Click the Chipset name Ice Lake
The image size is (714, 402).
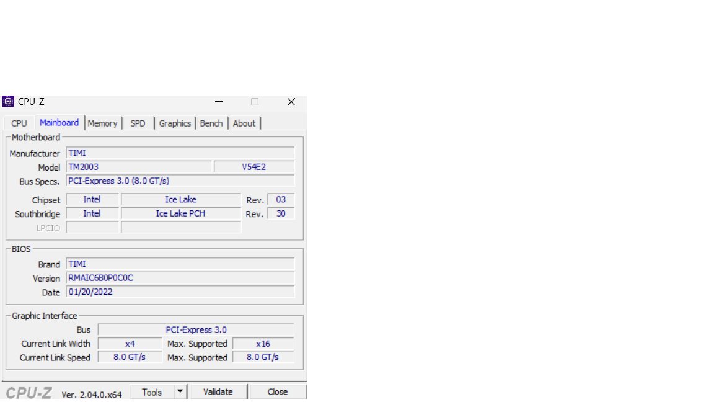point(181,199)
